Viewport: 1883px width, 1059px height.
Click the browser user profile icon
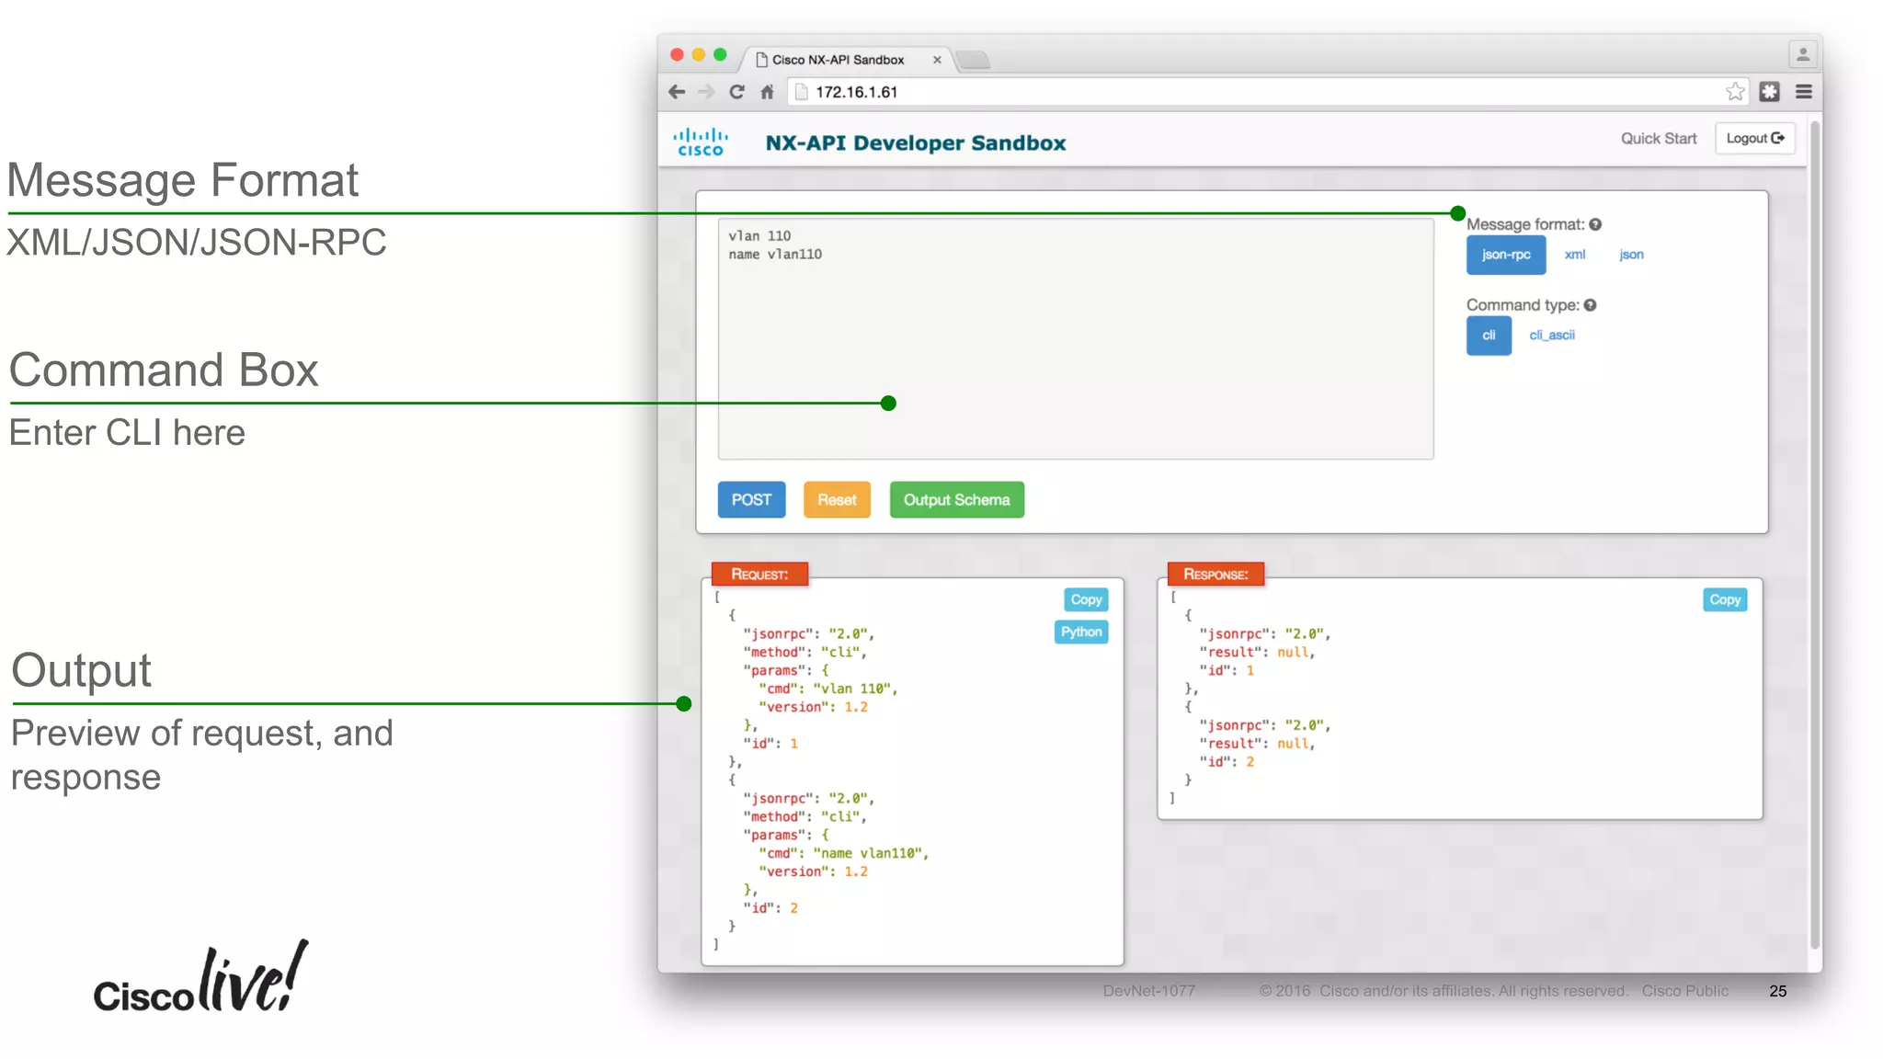pyautogui.click(x=1802, y=55)
